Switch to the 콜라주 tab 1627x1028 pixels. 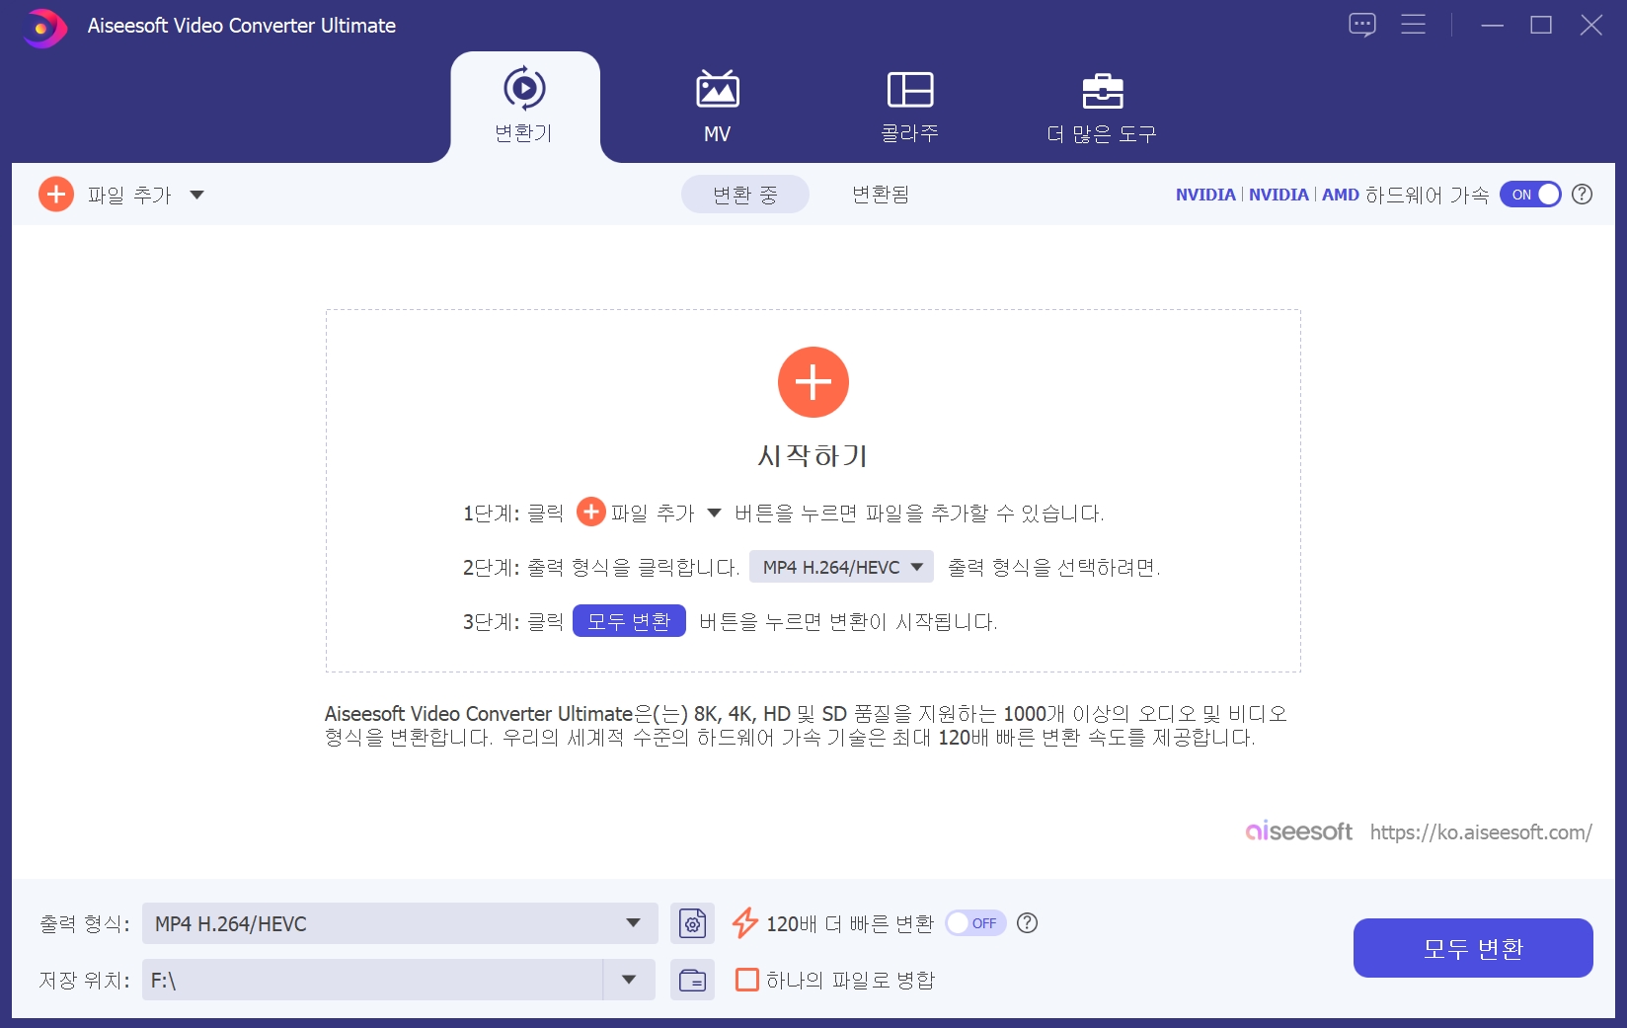[910, 107]
